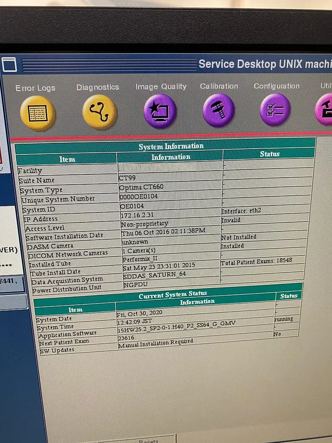Click the DICOM Network Cameras label
The width and height of the screenshot is (332, 443).
68,254
